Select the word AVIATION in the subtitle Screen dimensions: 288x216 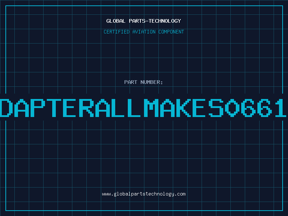pyautogui.click(x=144, y=32)
